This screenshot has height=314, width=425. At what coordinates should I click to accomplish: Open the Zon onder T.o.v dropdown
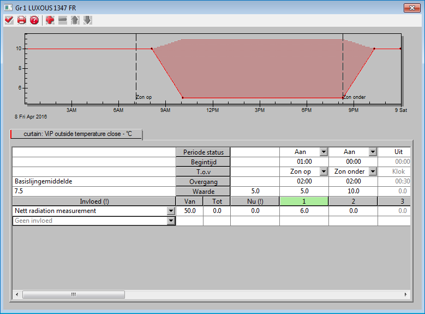click(x=373, y=171)
